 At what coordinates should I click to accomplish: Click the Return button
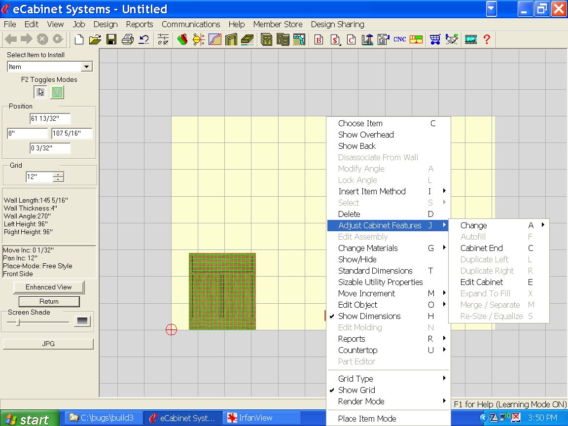coord(49,301)
